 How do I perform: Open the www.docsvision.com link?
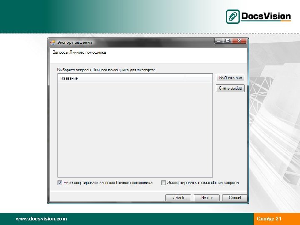point(41,219)
